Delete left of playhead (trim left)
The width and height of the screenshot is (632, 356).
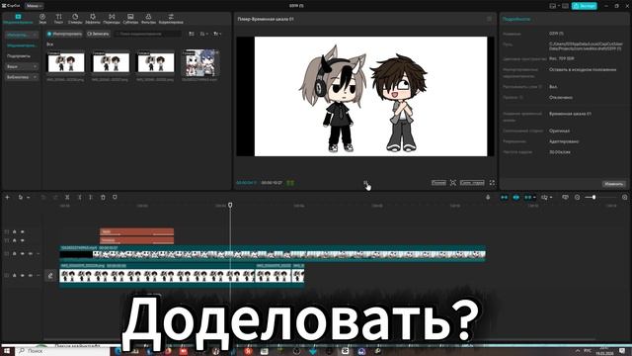click(x=79, y=197)
